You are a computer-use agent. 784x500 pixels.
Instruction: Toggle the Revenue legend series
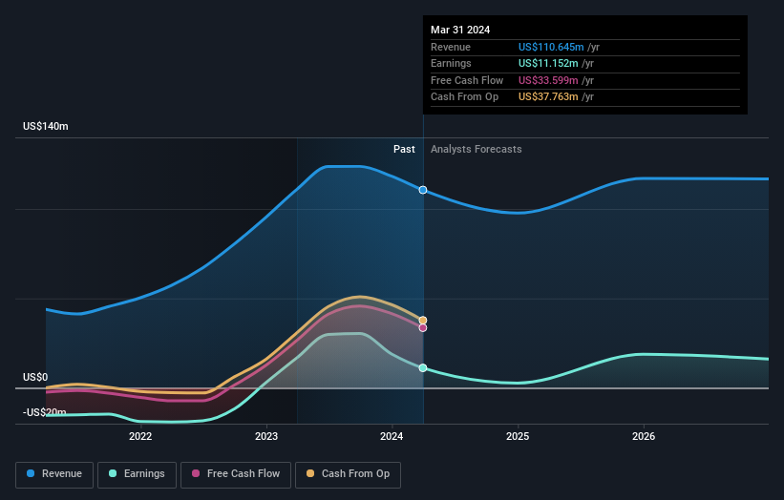(x=54, y=474)
